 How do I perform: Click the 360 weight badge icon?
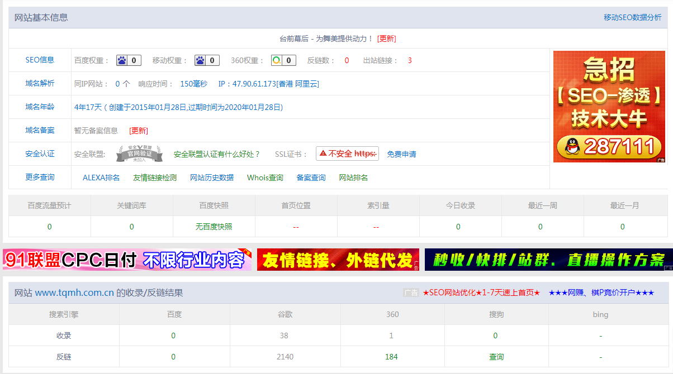click(x=277, y=60)
